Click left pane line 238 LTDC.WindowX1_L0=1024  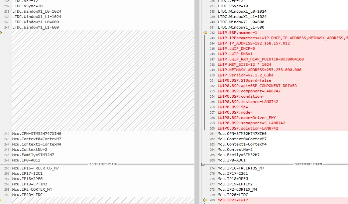click(37, 11)
